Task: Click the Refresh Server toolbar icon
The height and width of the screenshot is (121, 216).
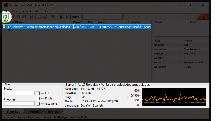Action: (x=24, y=17)
